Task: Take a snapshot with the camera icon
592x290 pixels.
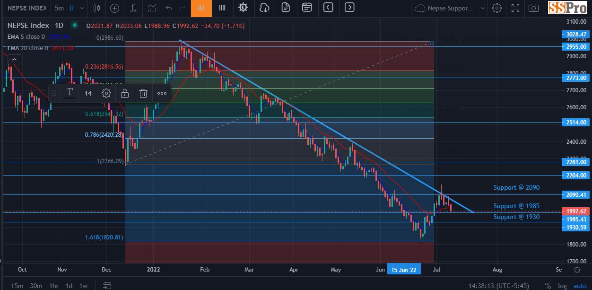Action: coord(534,8)
